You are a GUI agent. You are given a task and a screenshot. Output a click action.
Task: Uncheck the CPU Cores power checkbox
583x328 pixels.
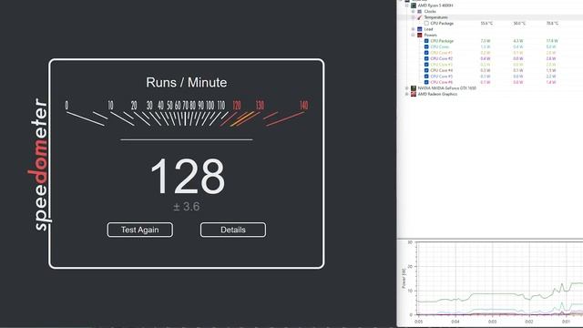point(426,46)
